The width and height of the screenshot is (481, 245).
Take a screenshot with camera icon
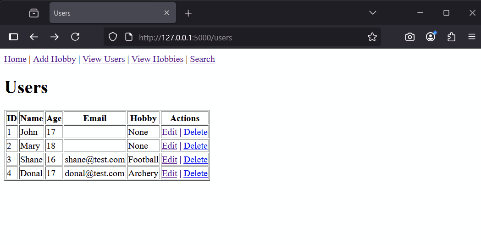pos(409,37)
